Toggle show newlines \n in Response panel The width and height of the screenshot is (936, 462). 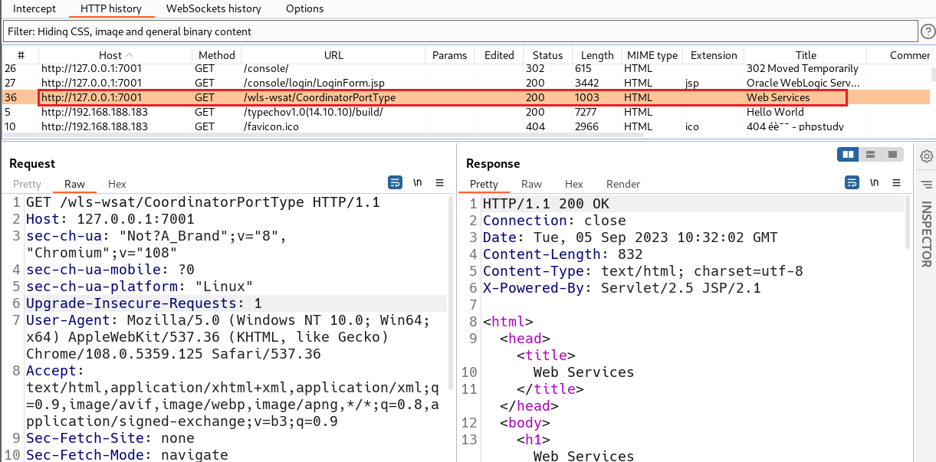click(x=875, y=183)
